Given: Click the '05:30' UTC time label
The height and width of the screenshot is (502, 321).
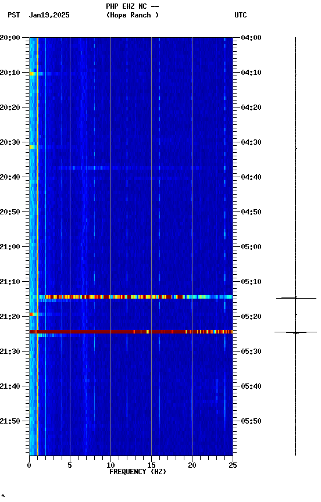Looking at the screenshot, I should (251, 352).
